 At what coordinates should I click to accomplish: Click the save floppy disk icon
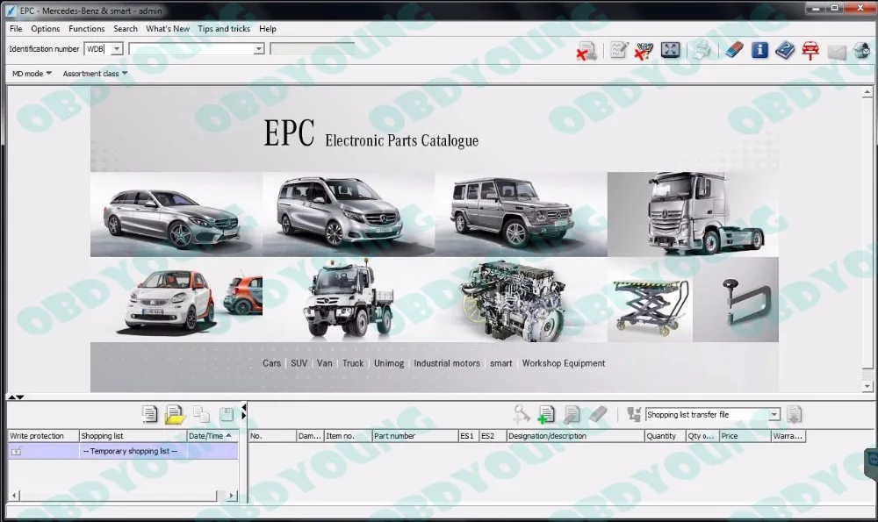click(x=227, y=414)
